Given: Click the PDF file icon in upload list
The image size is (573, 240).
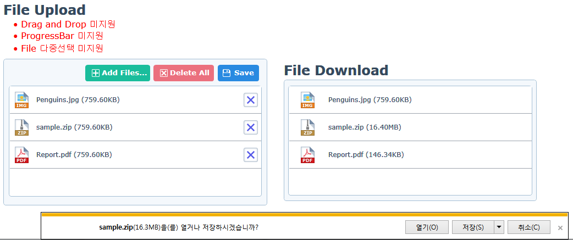Looking at the screenshot, I should coord(22,155).
